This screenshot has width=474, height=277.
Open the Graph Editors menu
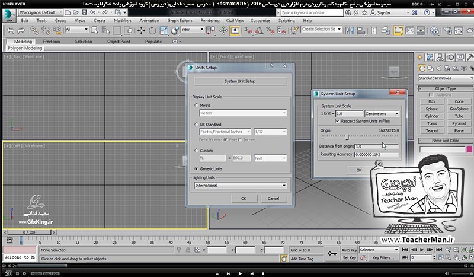pos(180,21)
